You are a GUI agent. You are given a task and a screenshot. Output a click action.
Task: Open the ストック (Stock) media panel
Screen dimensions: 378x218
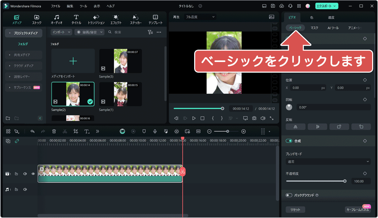pyautogui.click(x=36, y=19)
